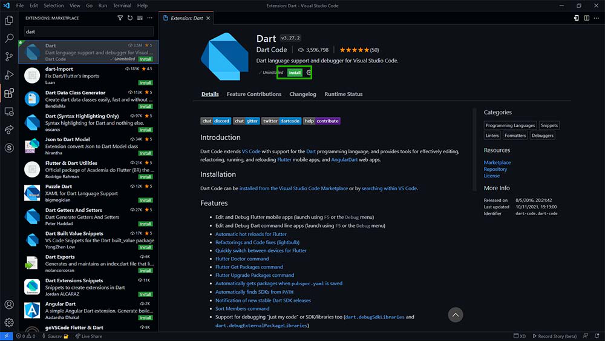Open the Terminal menu
The width and height of the screenshot is (605, 341).
(x=122, y=5)
